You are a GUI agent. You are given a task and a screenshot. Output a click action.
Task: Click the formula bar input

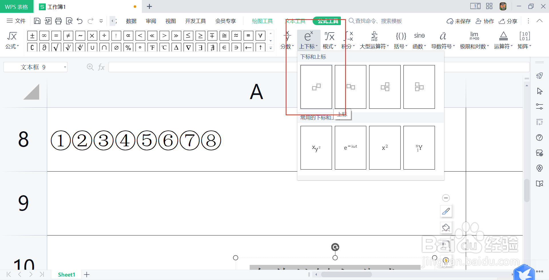click(319, 67)
